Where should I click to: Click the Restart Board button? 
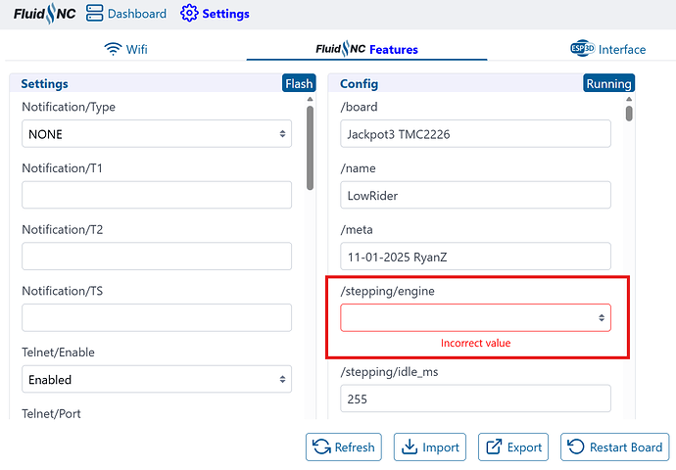(x=615, y=446)
